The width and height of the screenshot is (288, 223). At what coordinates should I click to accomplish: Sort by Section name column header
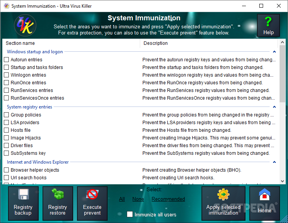[x=71, y=43]
